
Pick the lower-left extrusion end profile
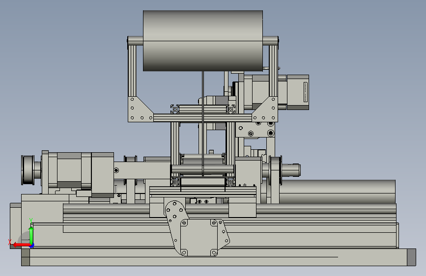point(175,182)
